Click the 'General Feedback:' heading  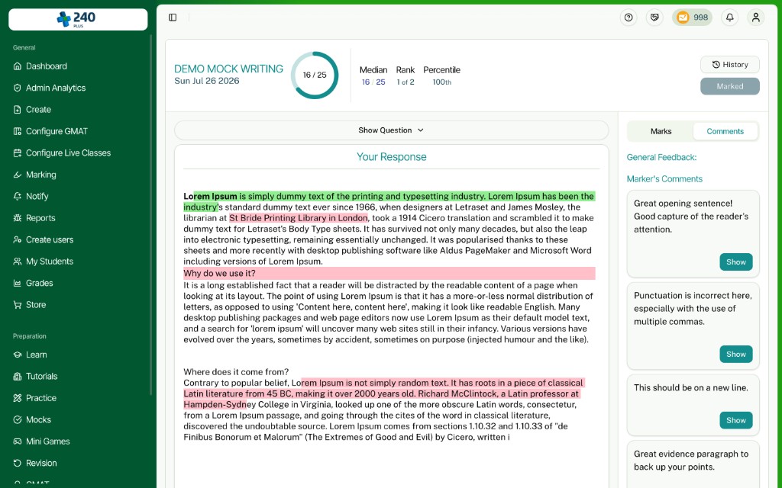(x=661, y=157)
